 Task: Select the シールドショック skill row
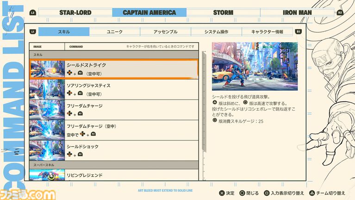pos(114,150)
